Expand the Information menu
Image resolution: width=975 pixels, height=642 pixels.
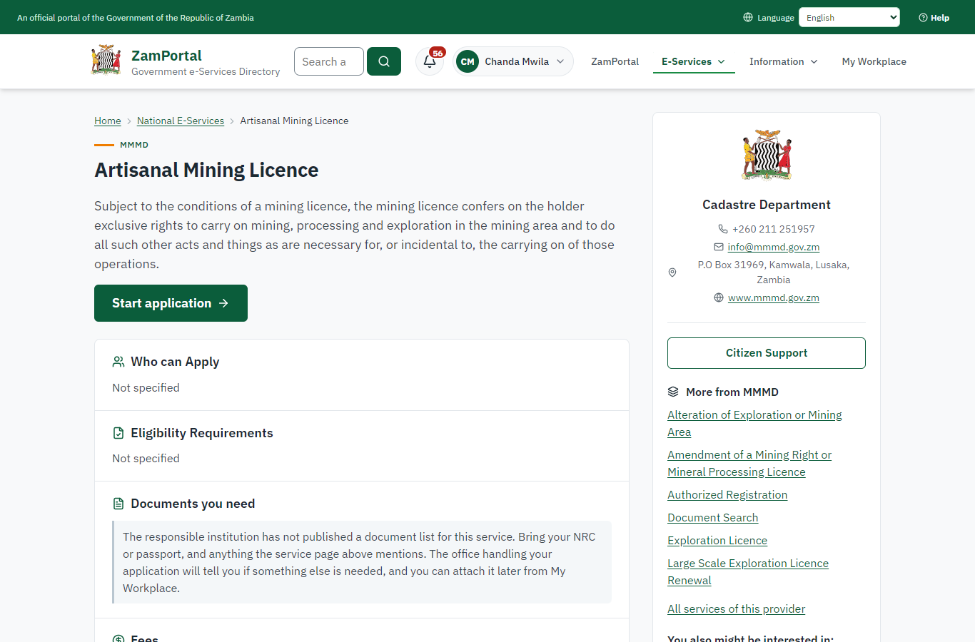click(x=784, y=61)
